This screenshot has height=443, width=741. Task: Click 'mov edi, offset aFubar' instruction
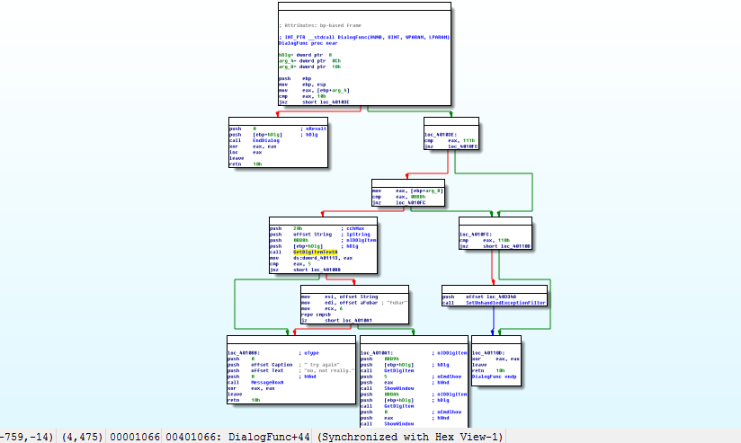[338, 303]
